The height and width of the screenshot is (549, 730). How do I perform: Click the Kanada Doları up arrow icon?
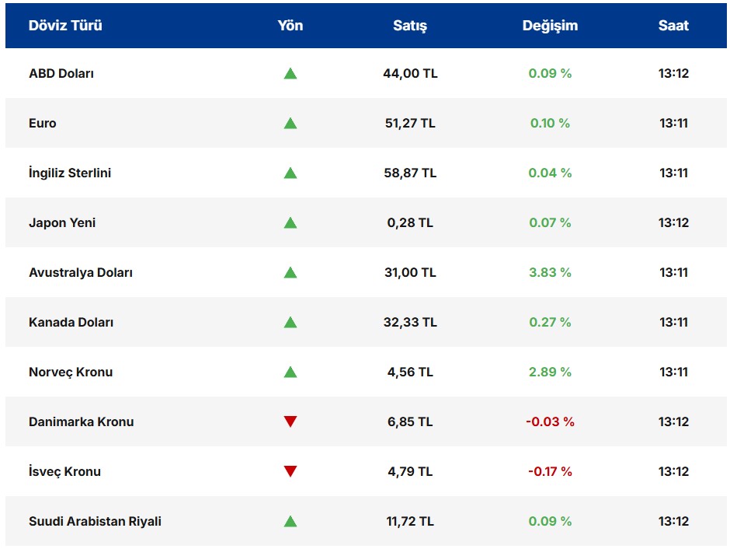tap(290, 323)
